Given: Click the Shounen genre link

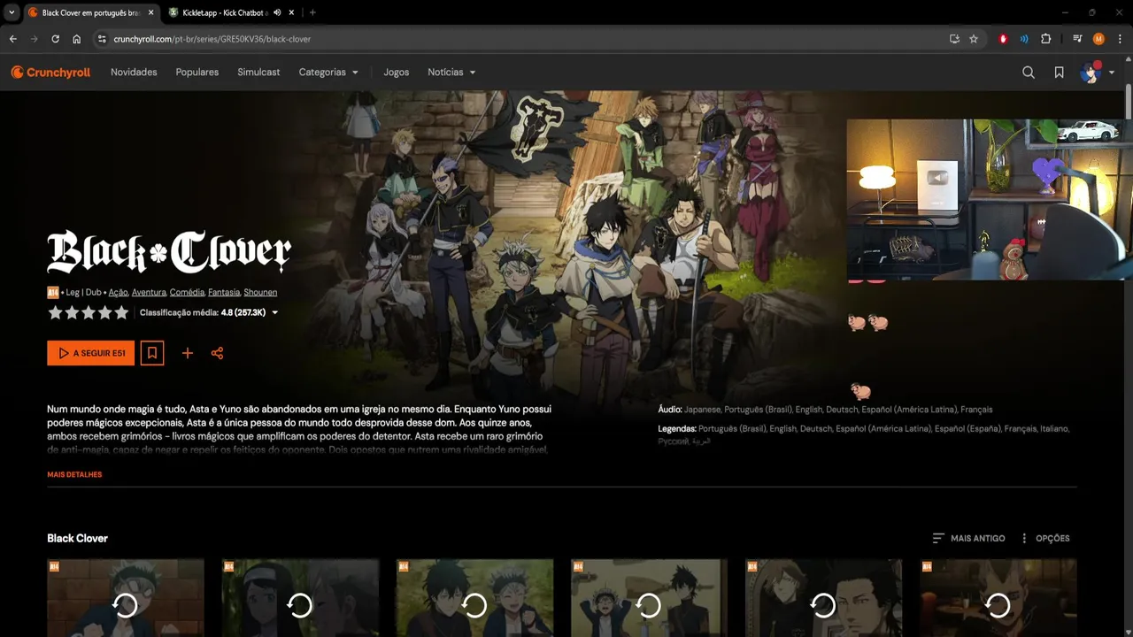Looking at the screenshot, I should click(260, 292).
